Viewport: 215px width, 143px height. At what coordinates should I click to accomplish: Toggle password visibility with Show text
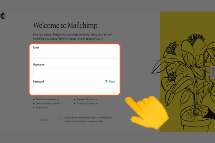[112, 82]
